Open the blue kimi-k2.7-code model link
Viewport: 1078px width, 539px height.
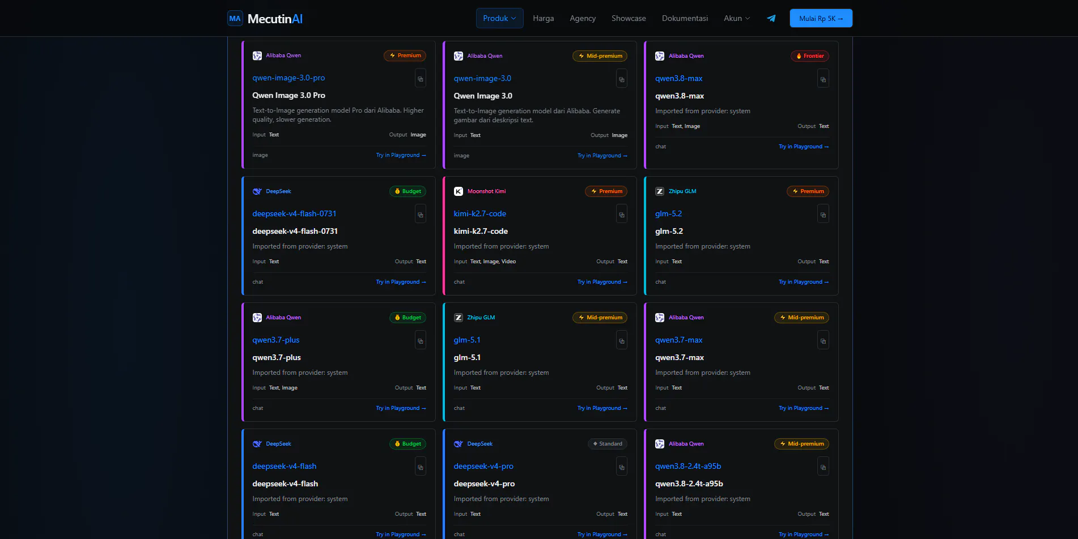[x=480, y=213]
